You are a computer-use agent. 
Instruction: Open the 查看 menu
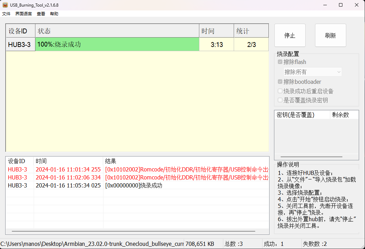(41, 14)
